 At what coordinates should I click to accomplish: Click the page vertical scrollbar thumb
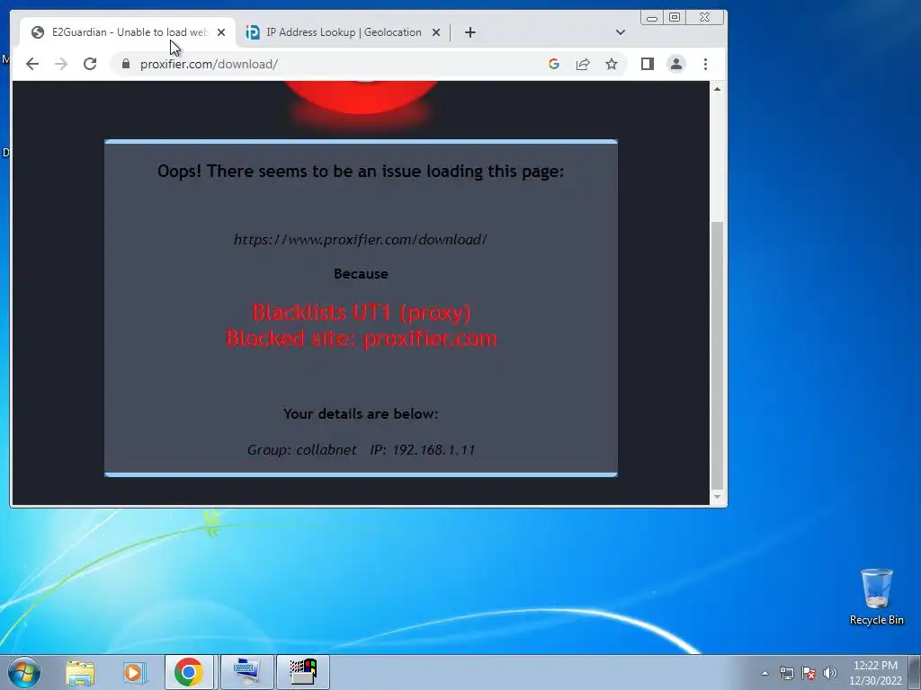click(717, 355)
